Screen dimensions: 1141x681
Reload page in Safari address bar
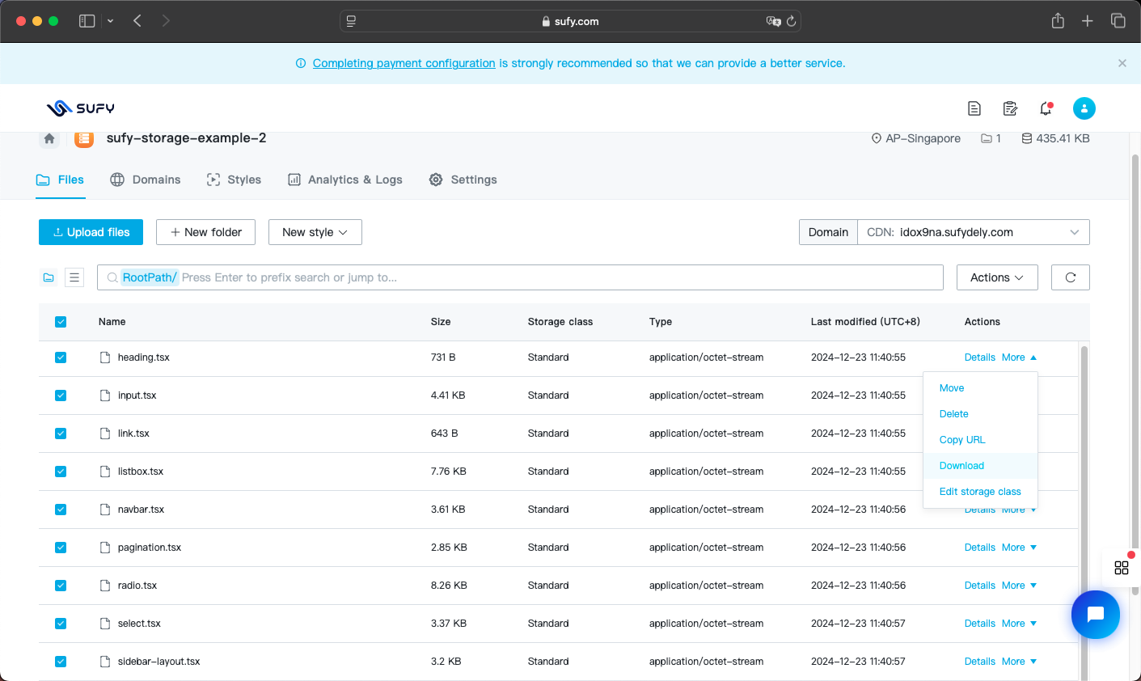click(792, 21)
